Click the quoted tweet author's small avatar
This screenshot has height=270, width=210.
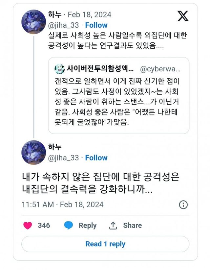pyautogui.click(x=59, y=69)
